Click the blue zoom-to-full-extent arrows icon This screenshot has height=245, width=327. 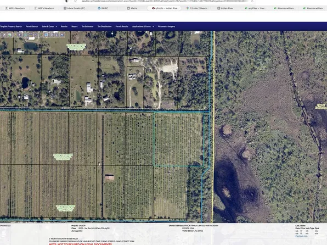[x=46, y=35]
